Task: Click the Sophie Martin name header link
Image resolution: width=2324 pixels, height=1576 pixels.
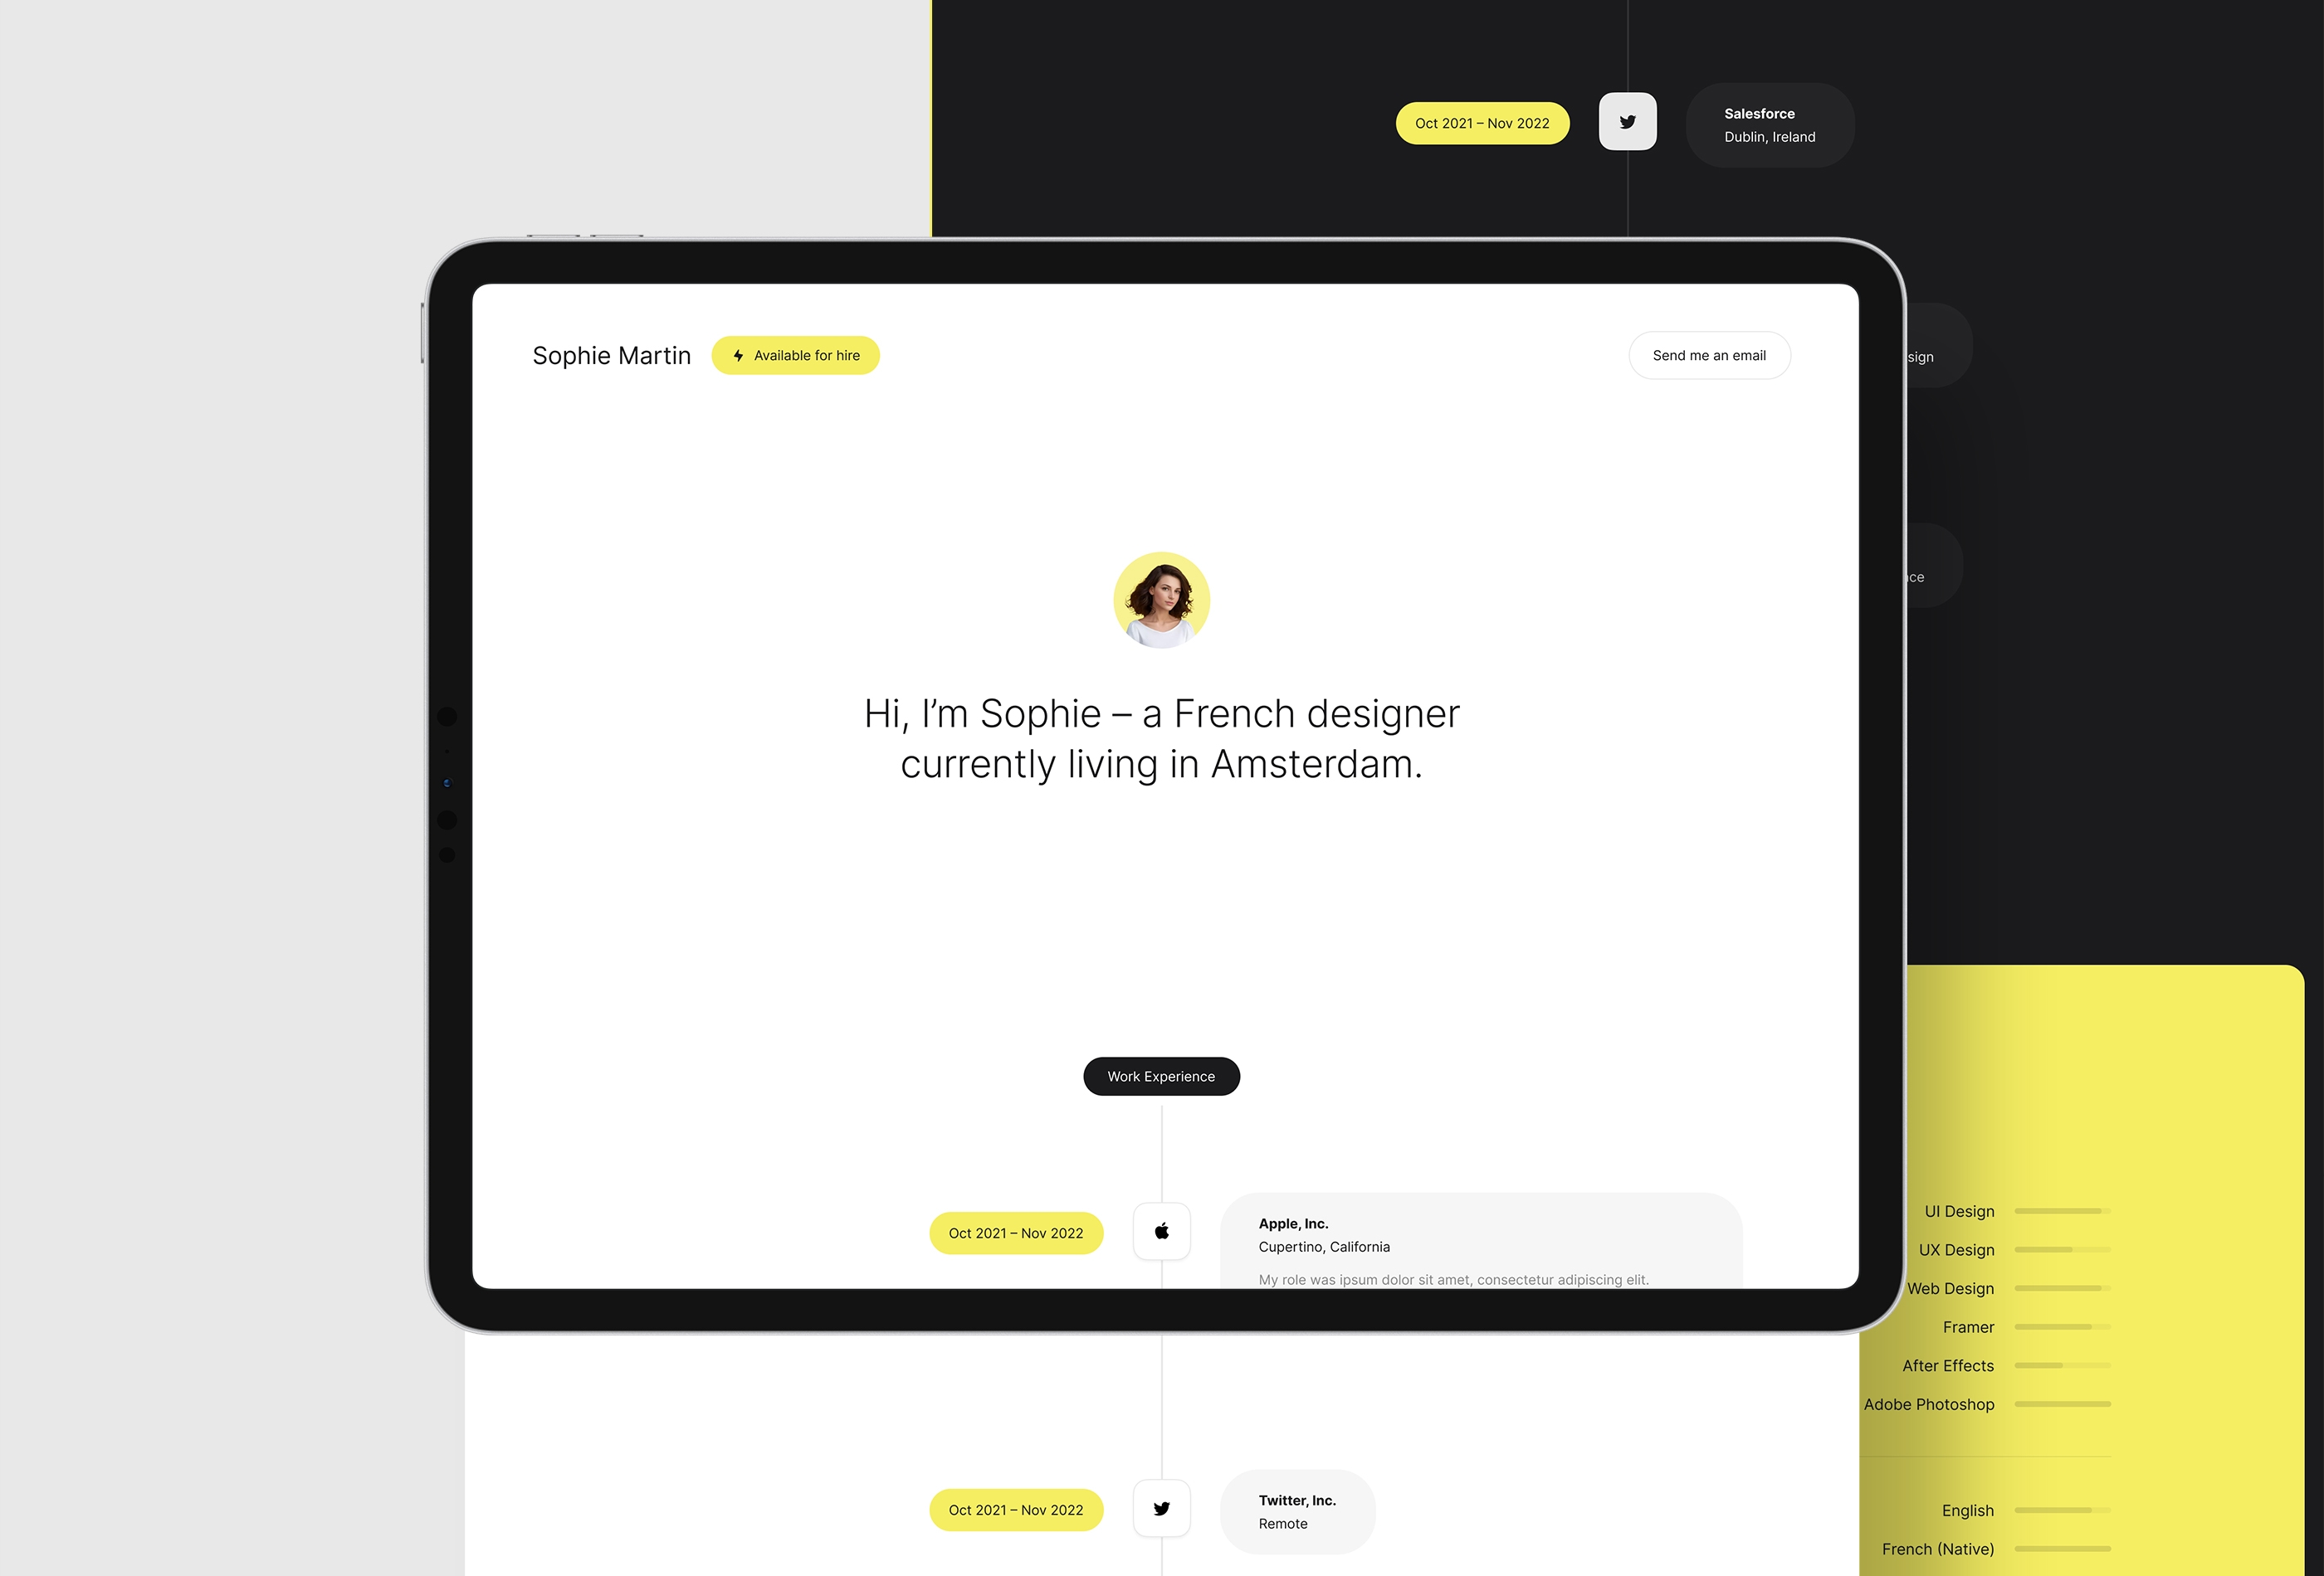Action: (611, 355)
